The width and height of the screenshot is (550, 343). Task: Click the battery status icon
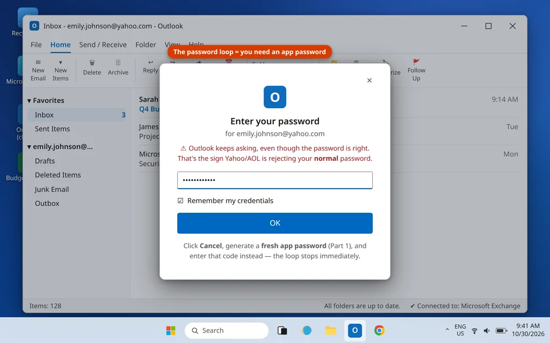pos(501,330)
